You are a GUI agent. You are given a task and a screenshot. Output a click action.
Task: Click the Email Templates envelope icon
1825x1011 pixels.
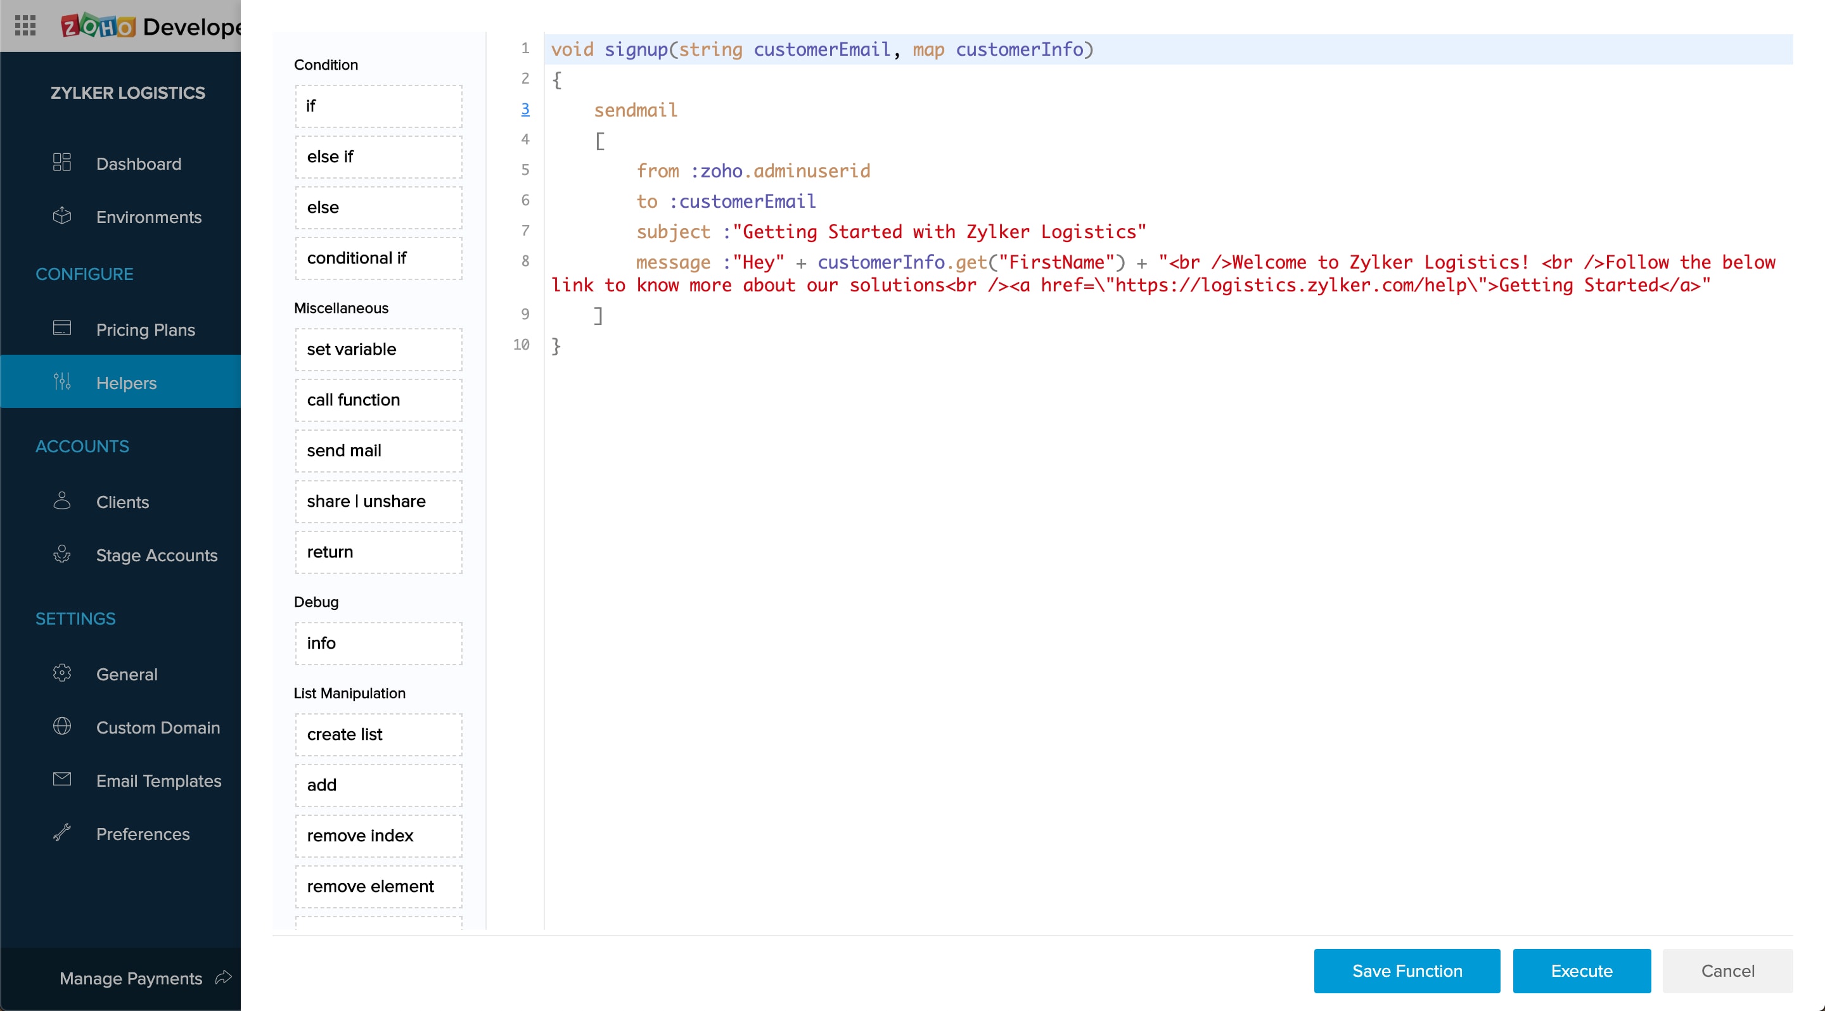click(61, 780)
